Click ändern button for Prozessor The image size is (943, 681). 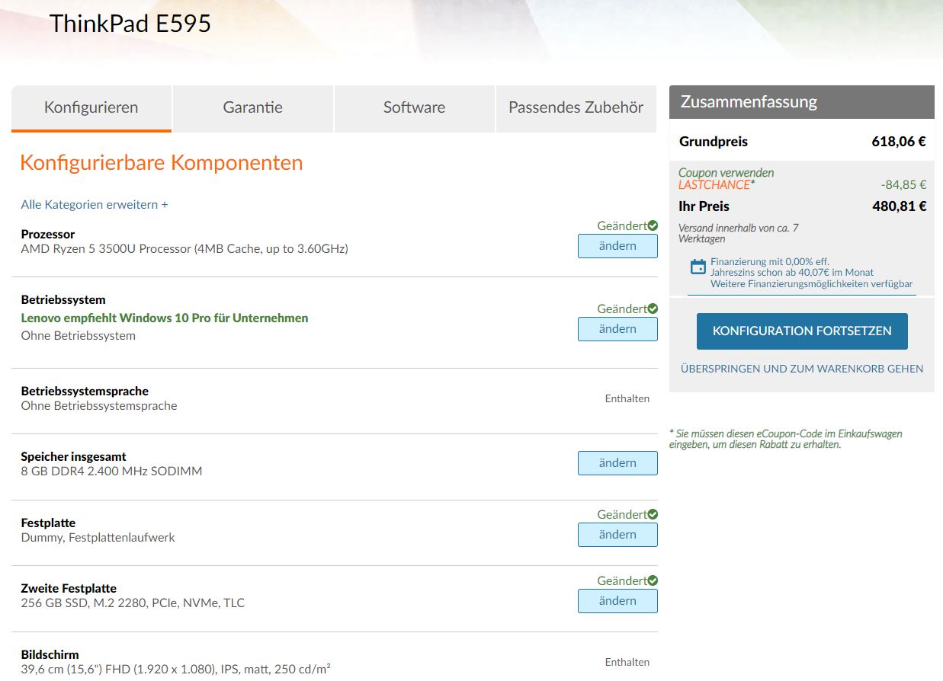pos(617,246)
